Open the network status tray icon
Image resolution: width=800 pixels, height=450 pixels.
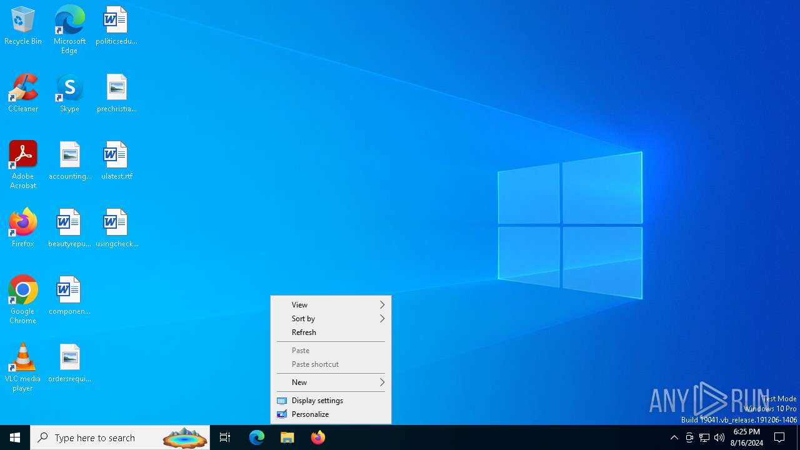pos(704,437)
